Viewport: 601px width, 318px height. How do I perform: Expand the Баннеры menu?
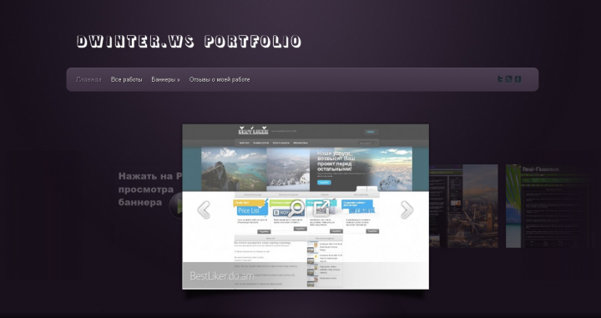point(165,79)
